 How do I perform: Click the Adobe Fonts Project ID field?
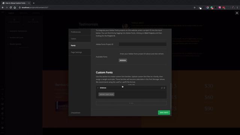(142, 44)
